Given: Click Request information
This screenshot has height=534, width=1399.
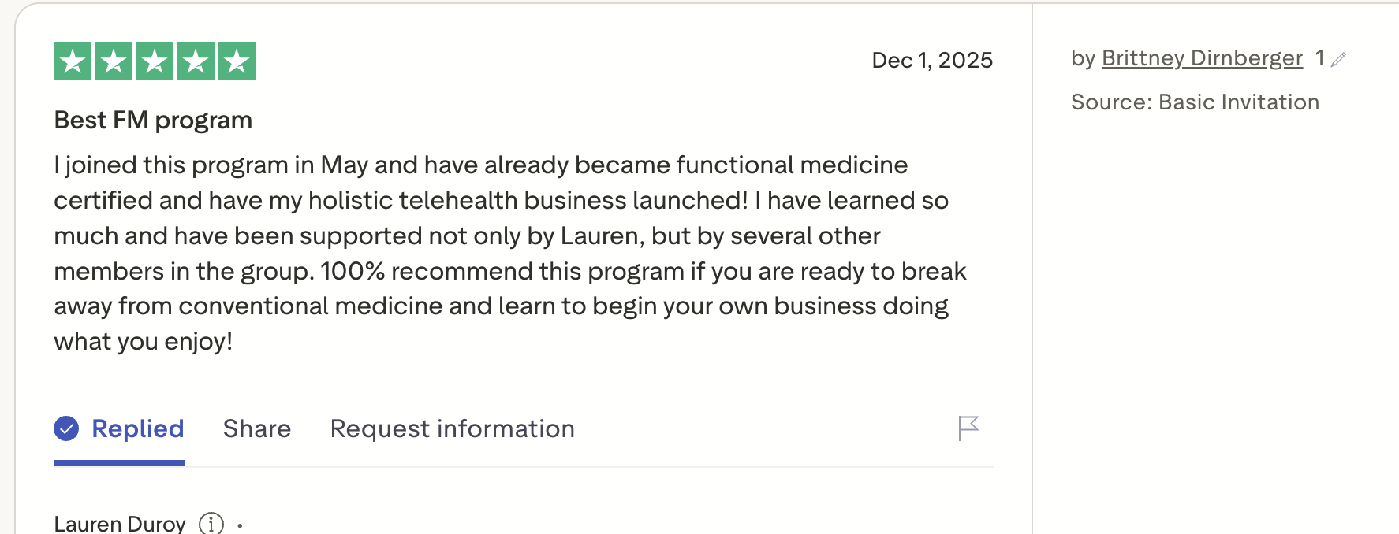Looking at the screenshot, I should pos(452,428).
